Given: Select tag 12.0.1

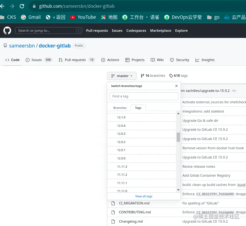Looking at the screenshot, I should tap(141, 150).
